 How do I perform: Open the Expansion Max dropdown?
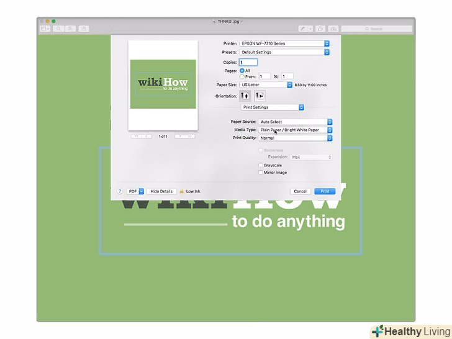click(x=310, y=157)
